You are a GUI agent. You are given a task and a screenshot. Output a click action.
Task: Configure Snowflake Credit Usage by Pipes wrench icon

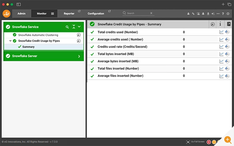coord(79,41)
